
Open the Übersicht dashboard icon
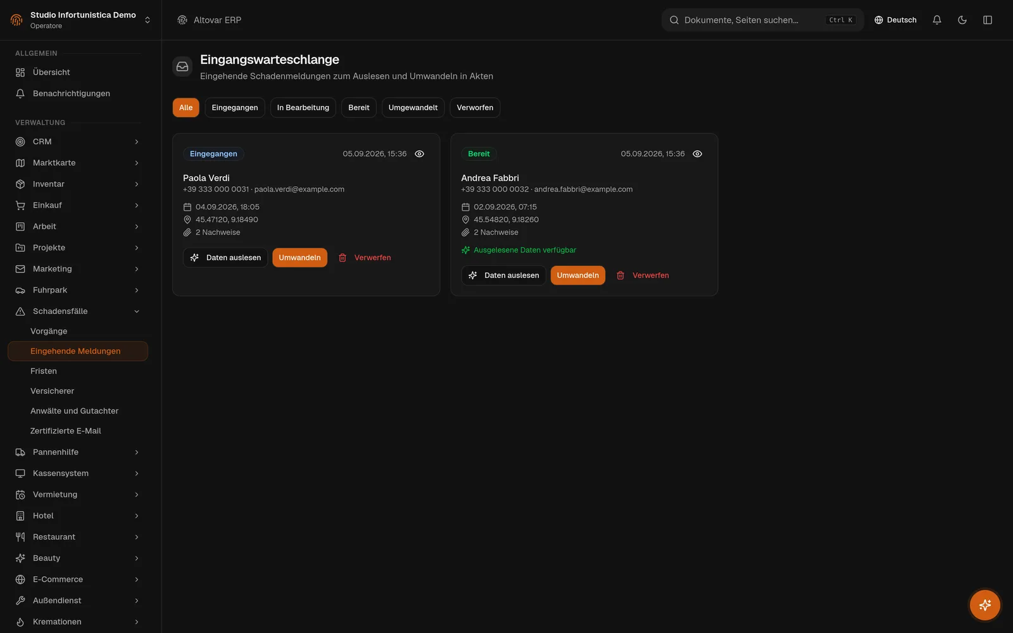click(x=20, y=72)
